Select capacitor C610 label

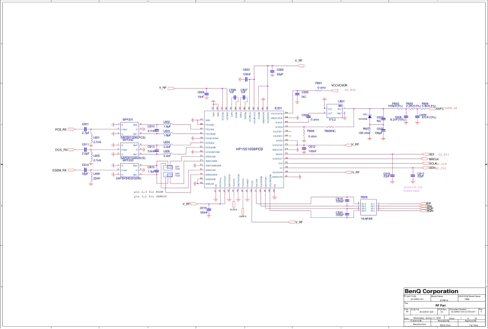click(151, 127)
